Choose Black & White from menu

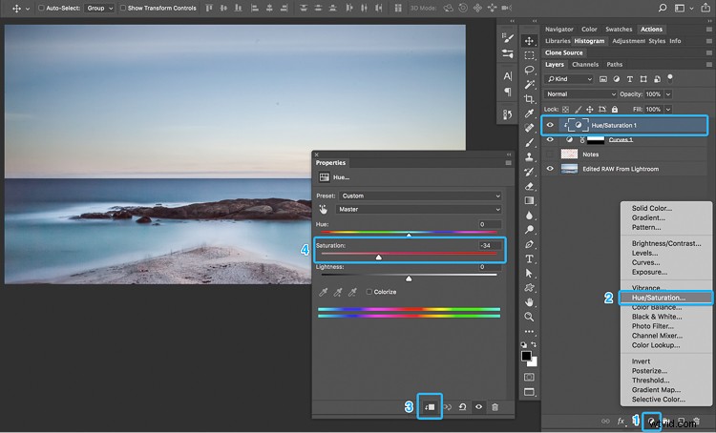point(657,317)
